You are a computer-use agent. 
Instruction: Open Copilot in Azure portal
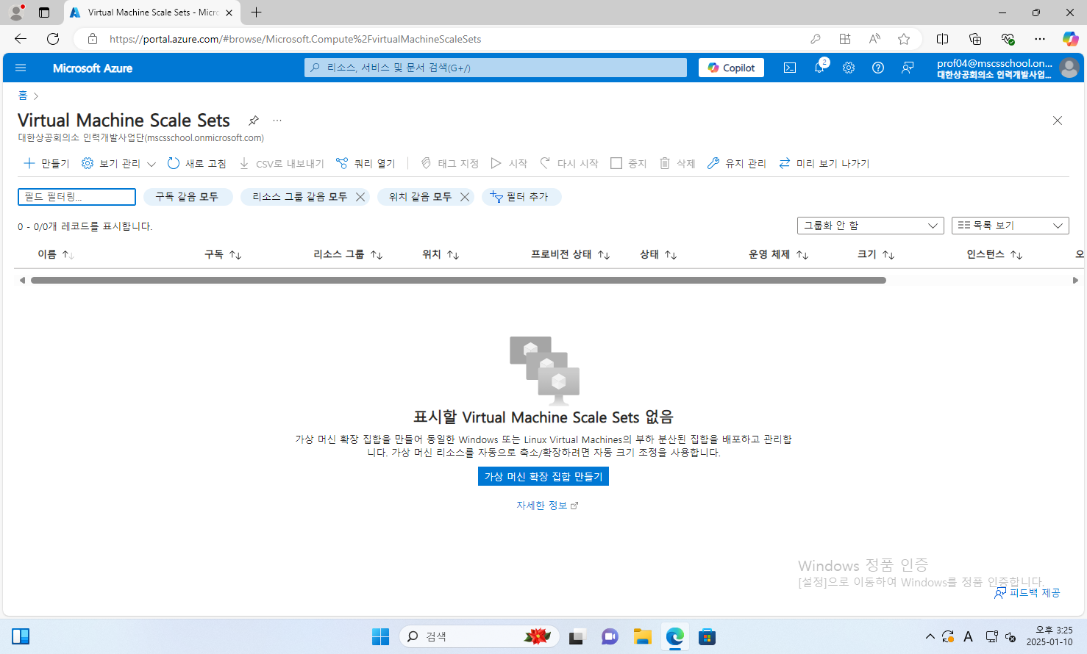click(732, 68)
